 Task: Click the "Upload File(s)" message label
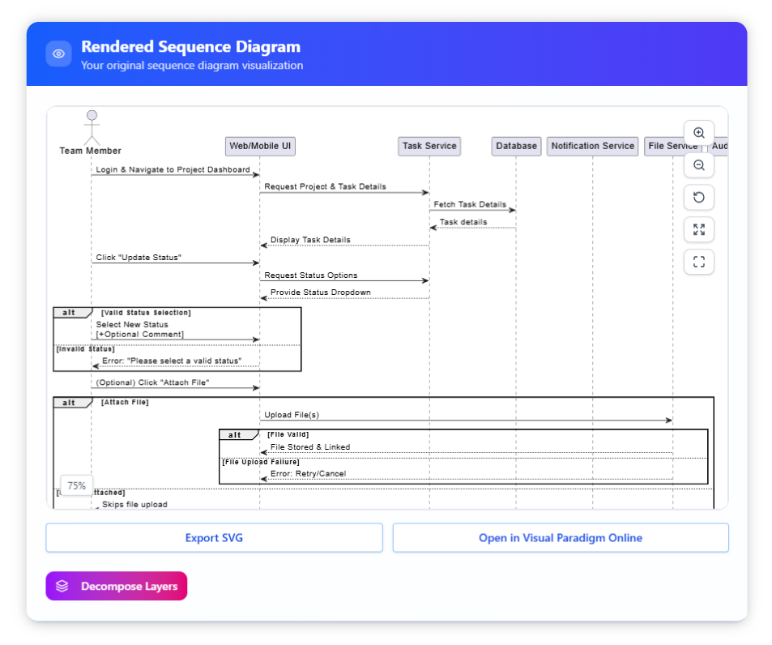click(292, 415)
